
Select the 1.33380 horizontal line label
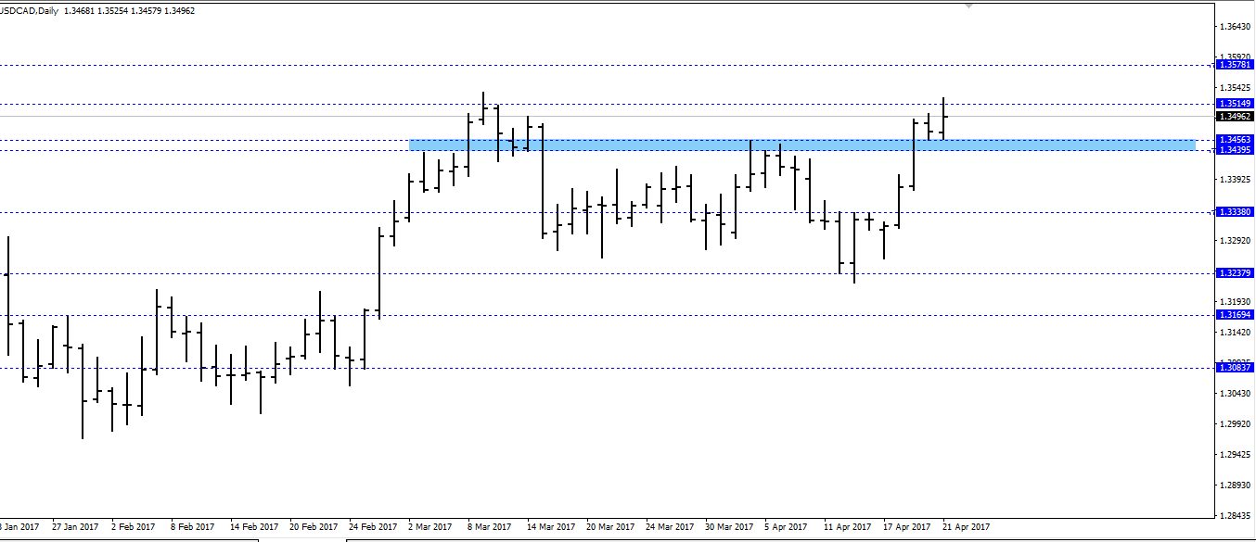pyautogui.click(x=1234, y=212)
